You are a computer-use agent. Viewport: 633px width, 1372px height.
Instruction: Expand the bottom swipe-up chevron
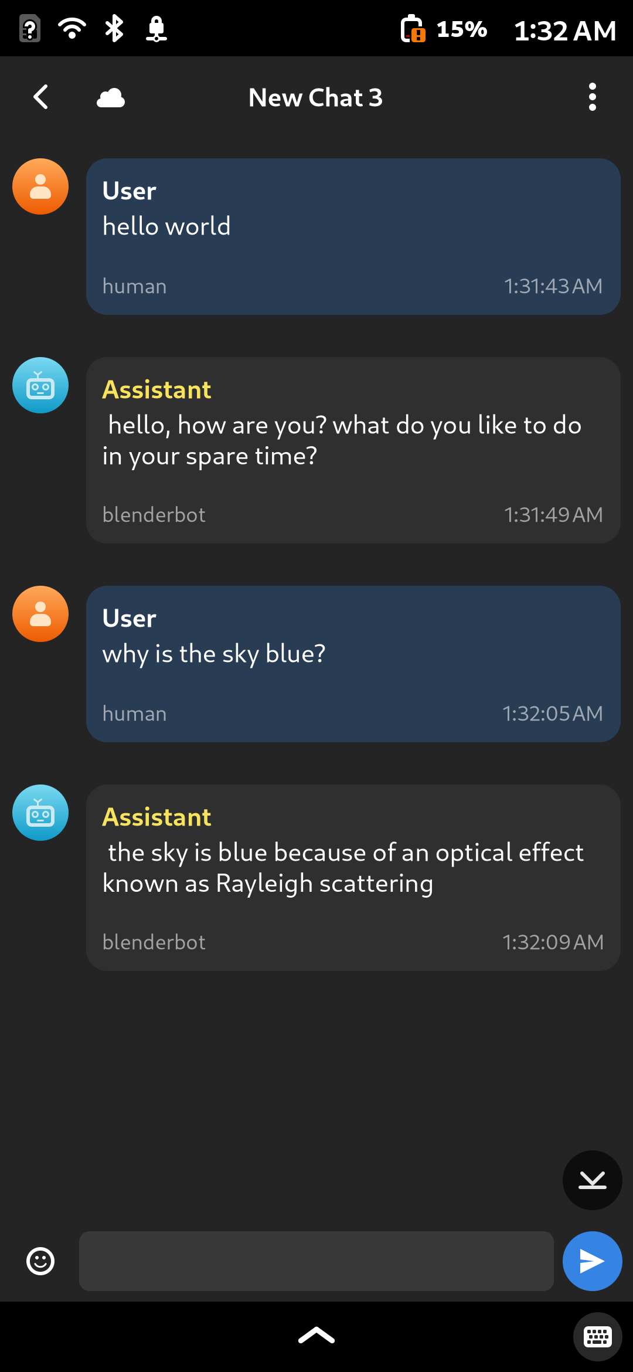(x=316, y=1336)
